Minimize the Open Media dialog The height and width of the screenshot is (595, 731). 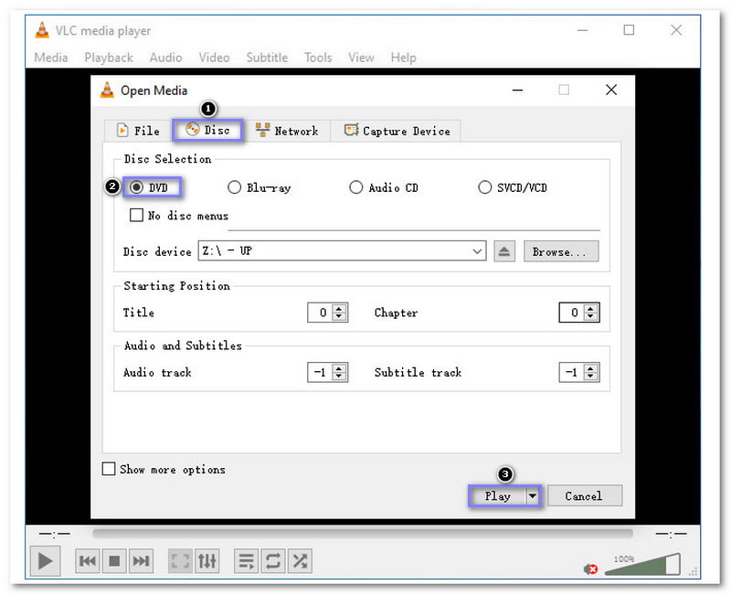point(517,90)
